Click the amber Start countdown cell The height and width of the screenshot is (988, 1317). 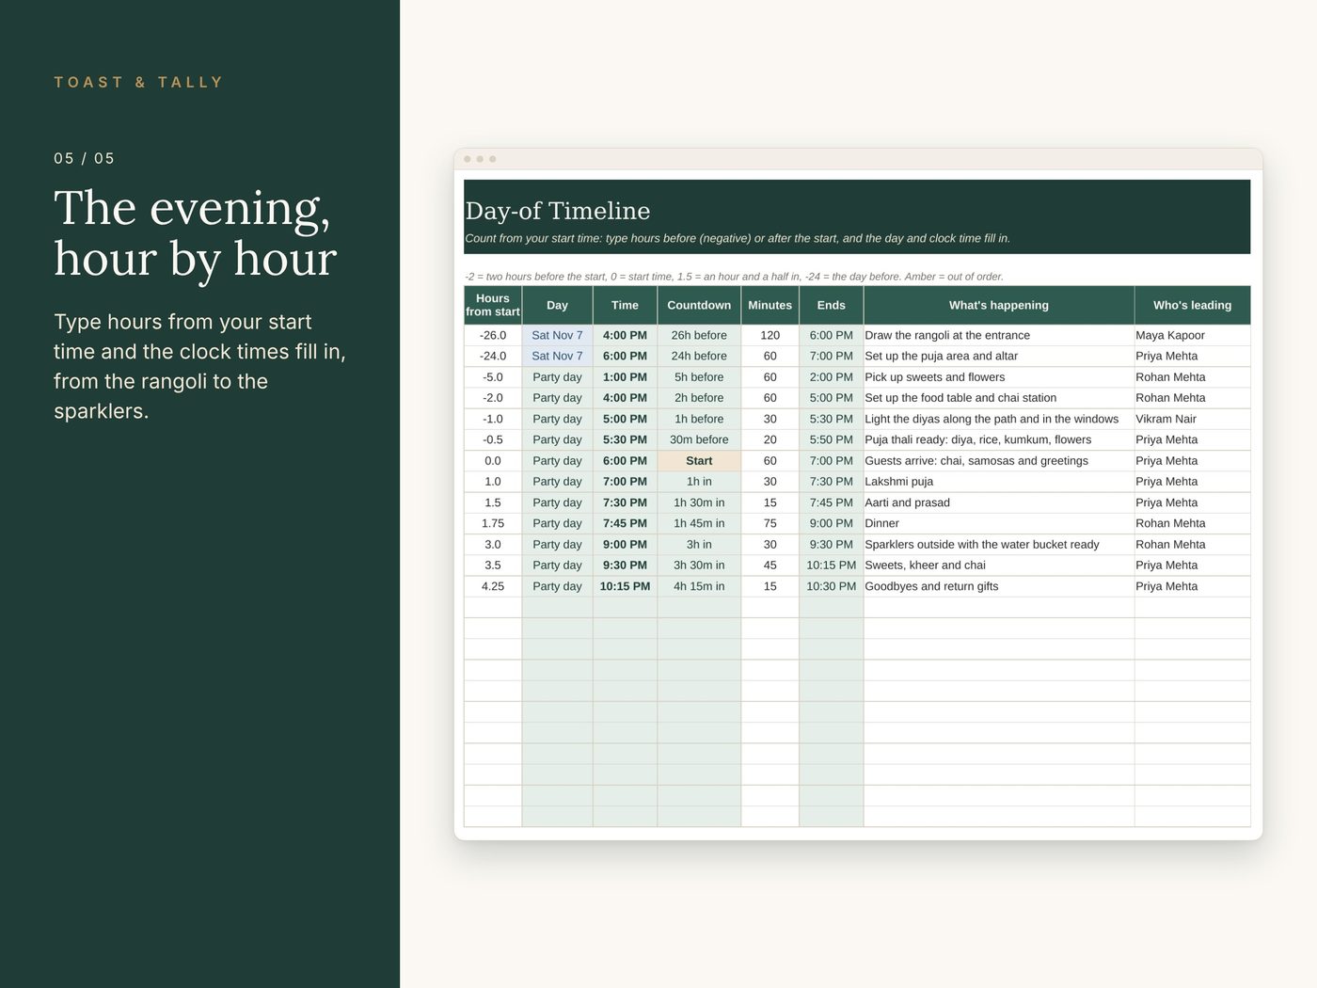699,461
